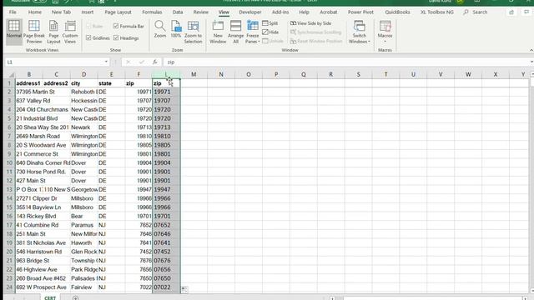Open the Developer tab
The image size is (534, 300).
point(250,12)
